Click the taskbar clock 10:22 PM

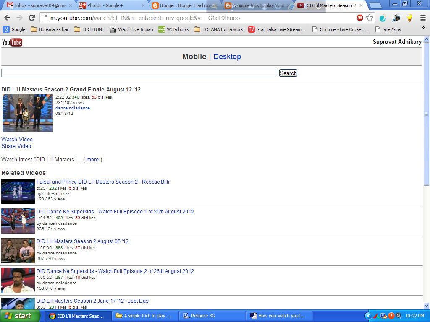pyautogui.click(x=414, y=316)
